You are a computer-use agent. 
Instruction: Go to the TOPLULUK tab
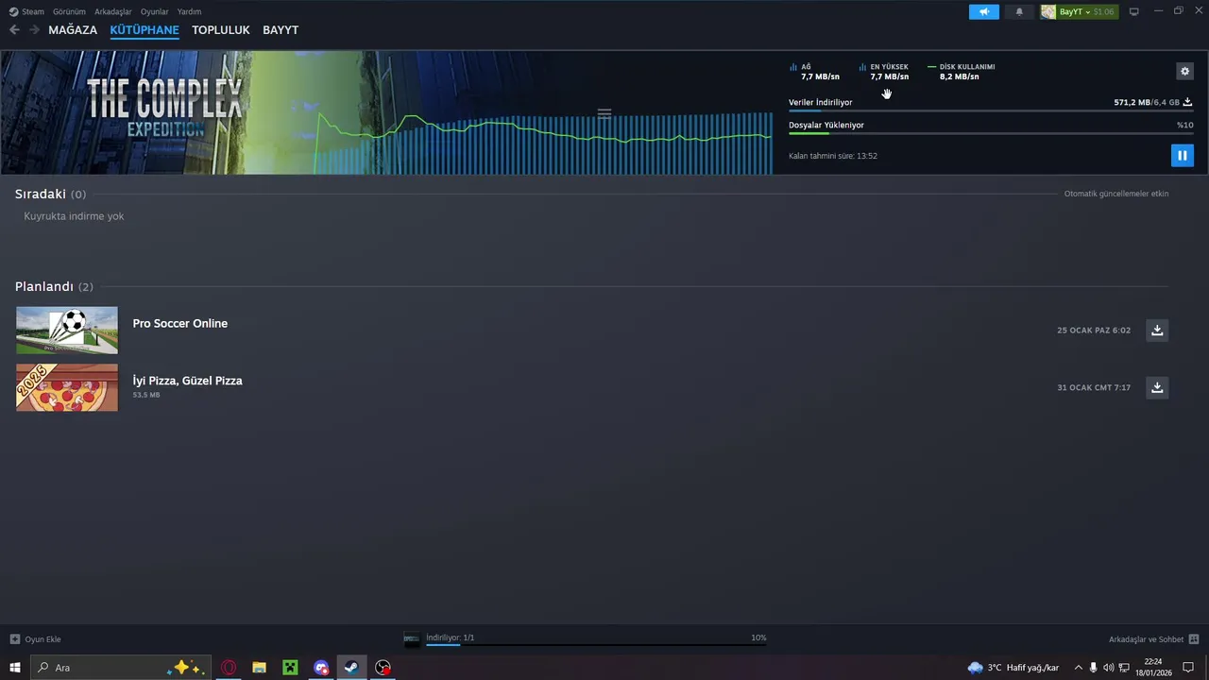(x=221, y=30)
